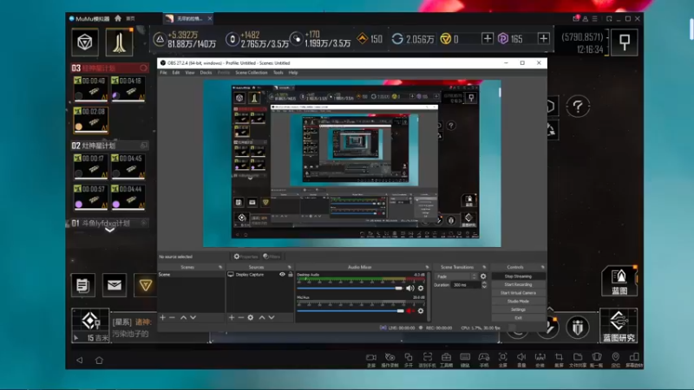Open the trident faction emblem icon

(x=119, y=42)
